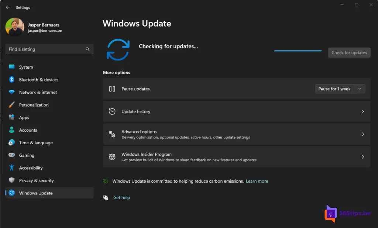Select Gaming label in sidebar
Viewport: 378px width, 228px height.
pos(27,155)
